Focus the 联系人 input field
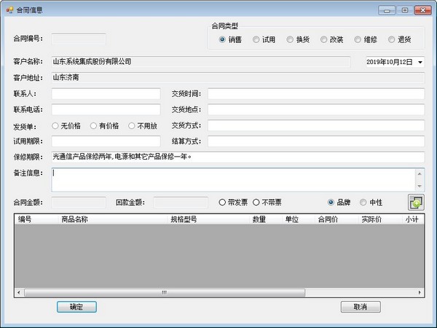This screenshot has width=437, height=328. tap(106, 94)
